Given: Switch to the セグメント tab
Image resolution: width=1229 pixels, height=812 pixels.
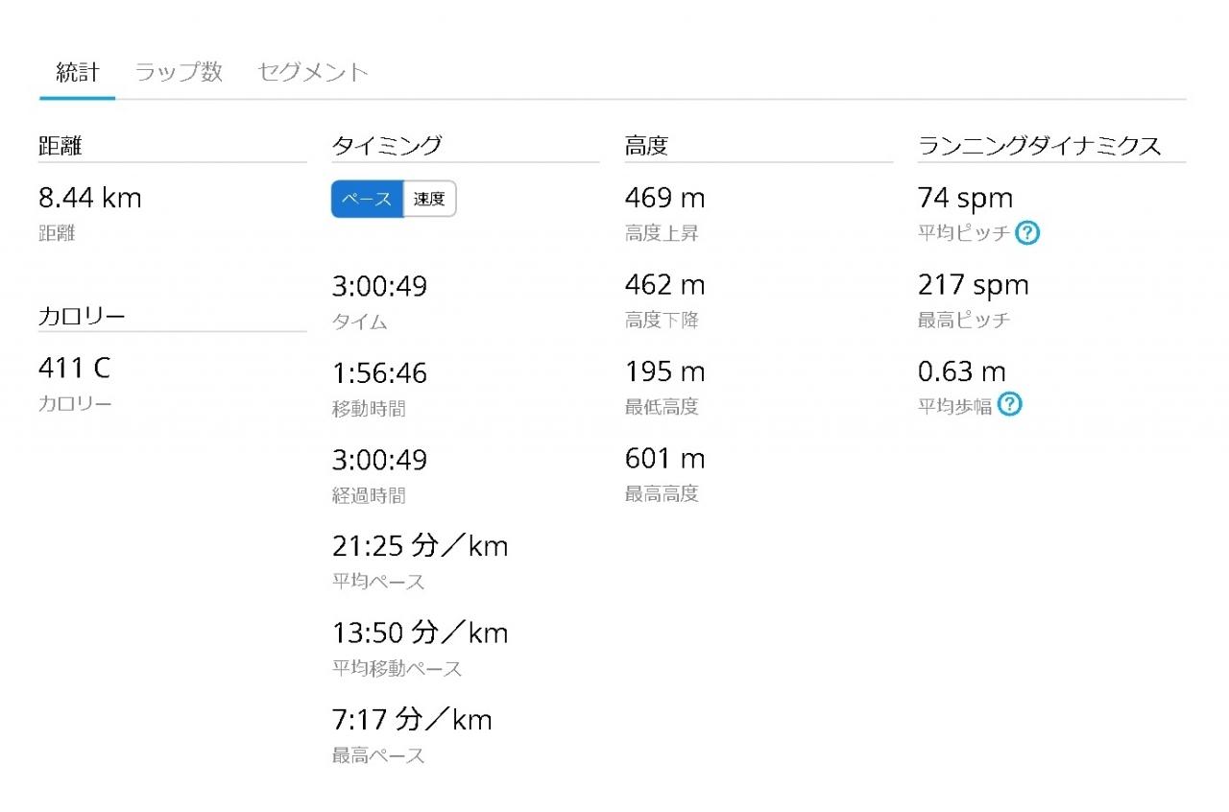Looking at the screenshot, I should point(313,72).
